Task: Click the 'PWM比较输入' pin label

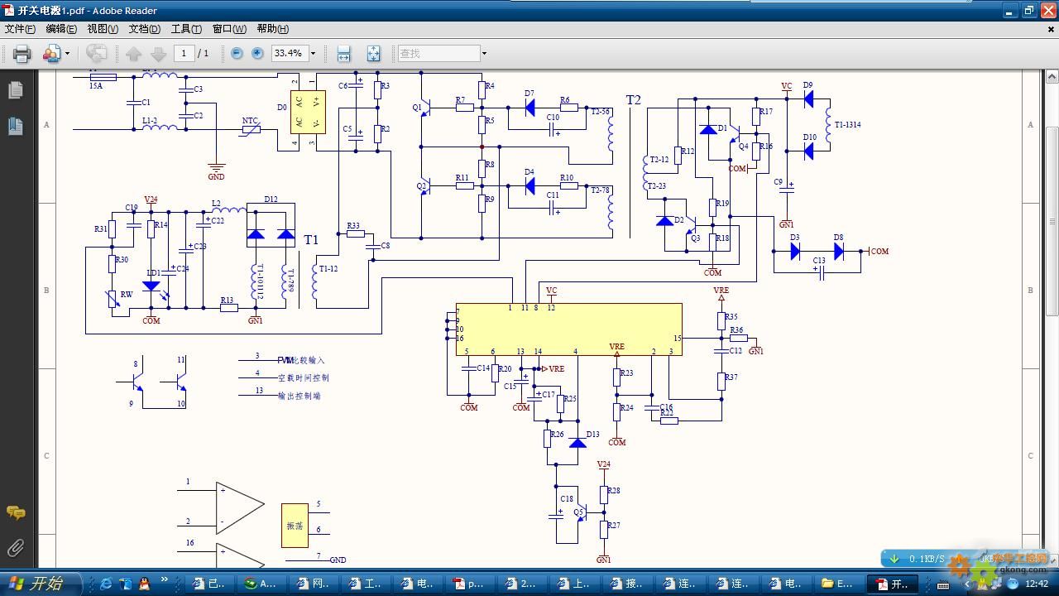Action: pyautogui.click(x=301, y=360)
